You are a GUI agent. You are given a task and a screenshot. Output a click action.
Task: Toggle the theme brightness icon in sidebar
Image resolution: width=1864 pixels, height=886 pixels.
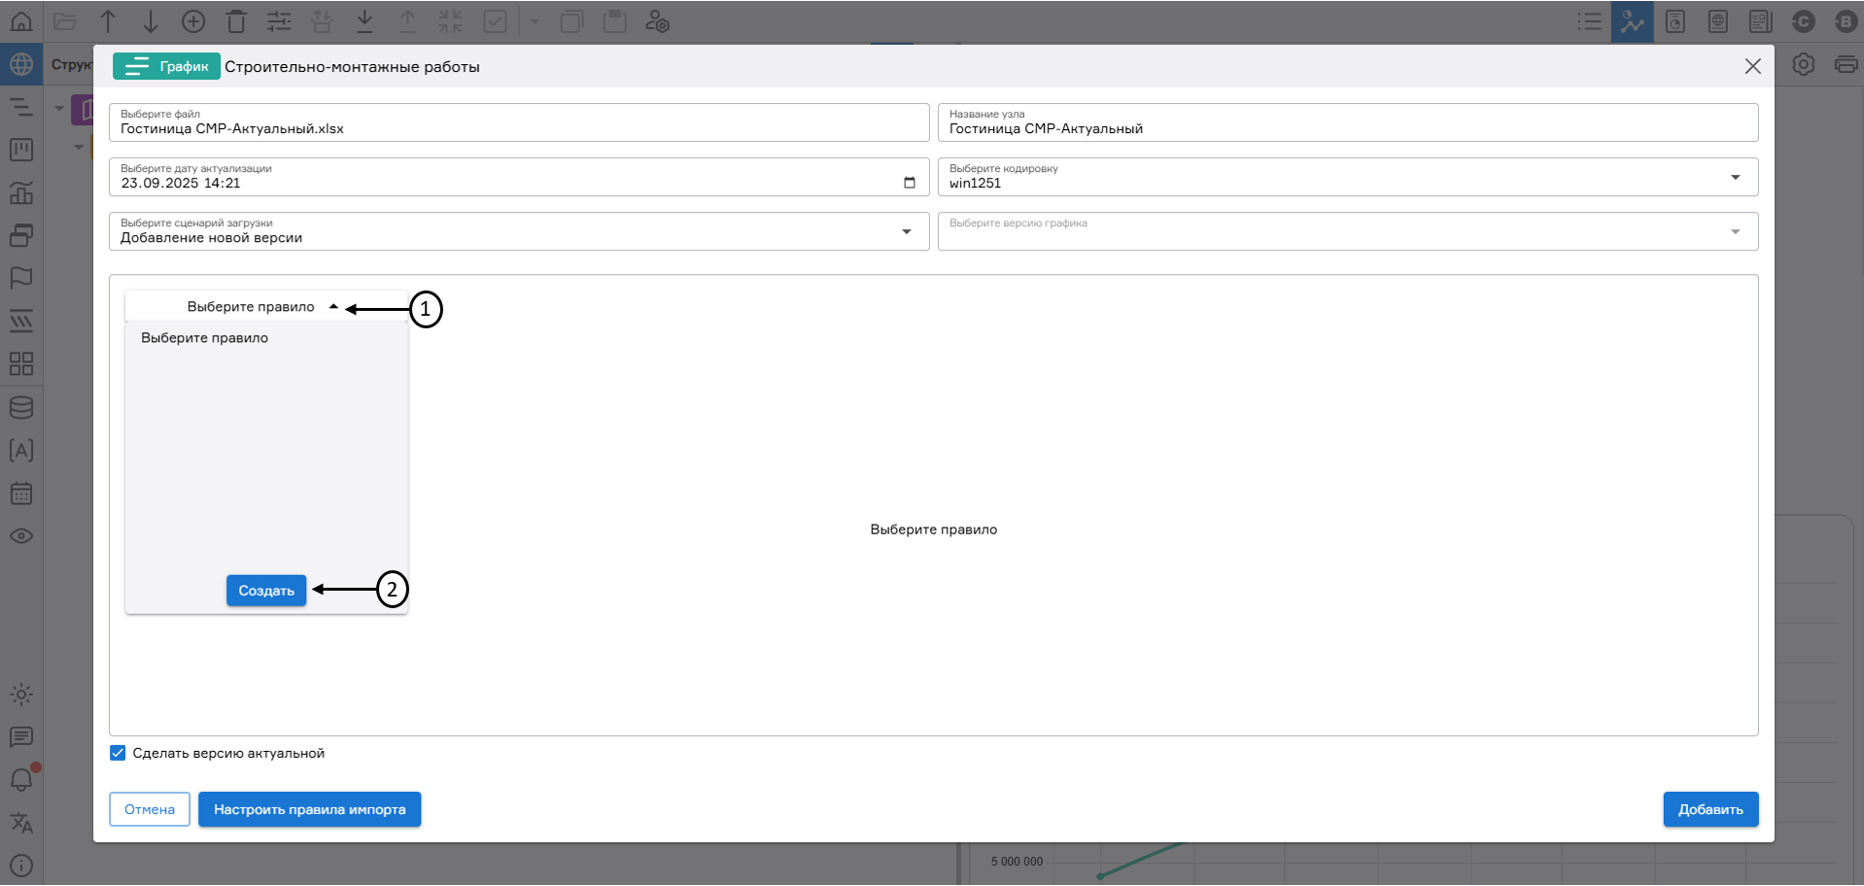[20, 694]
